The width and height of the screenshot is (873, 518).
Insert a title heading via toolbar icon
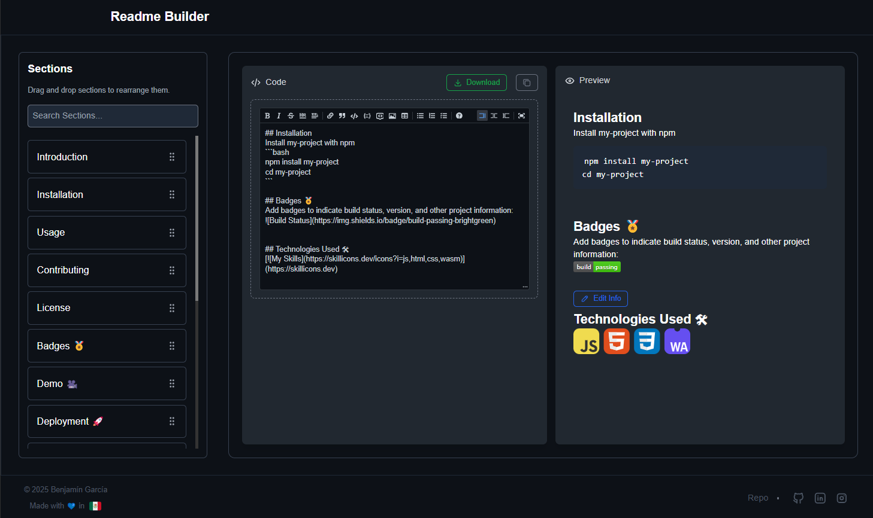coord(315,116)
